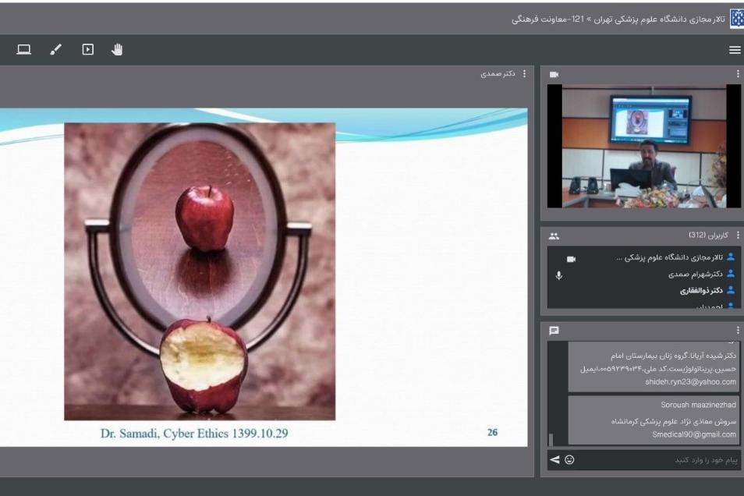Click the raise hand icon
This screenshot has width=744, height=496.
117,50
